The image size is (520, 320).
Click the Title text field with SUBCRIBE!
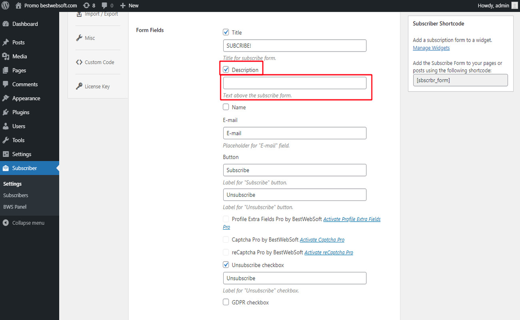pos(294,46)
